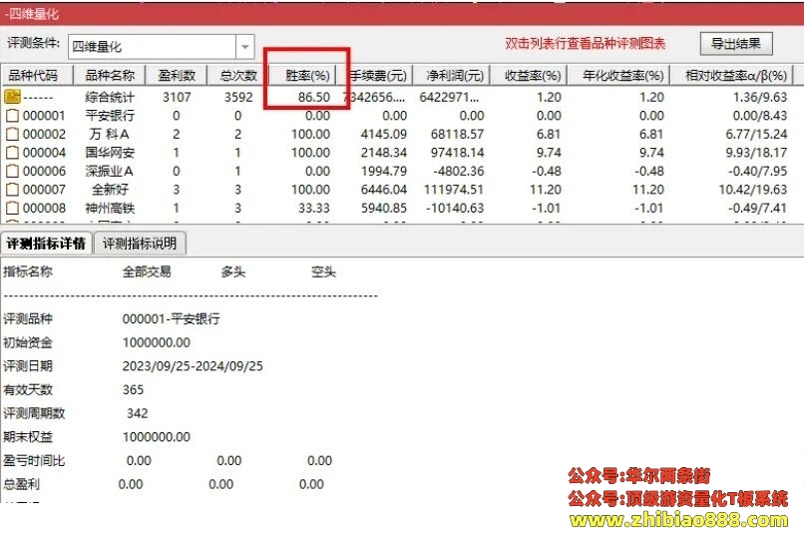Click relative return 1.36/9.63

click(760, 97)
